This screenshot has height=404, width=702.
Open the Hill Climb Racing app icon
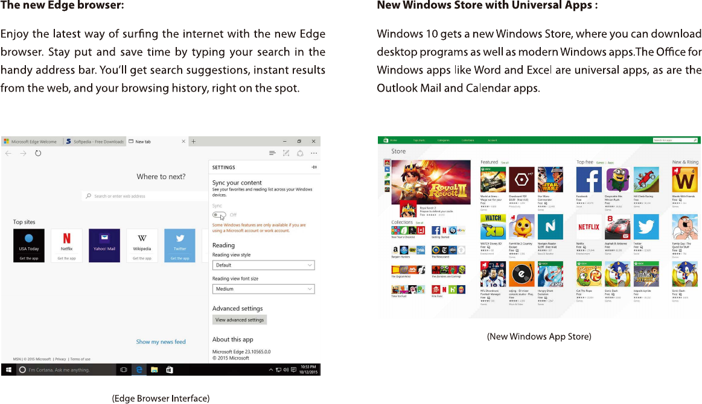coord(646,180)
